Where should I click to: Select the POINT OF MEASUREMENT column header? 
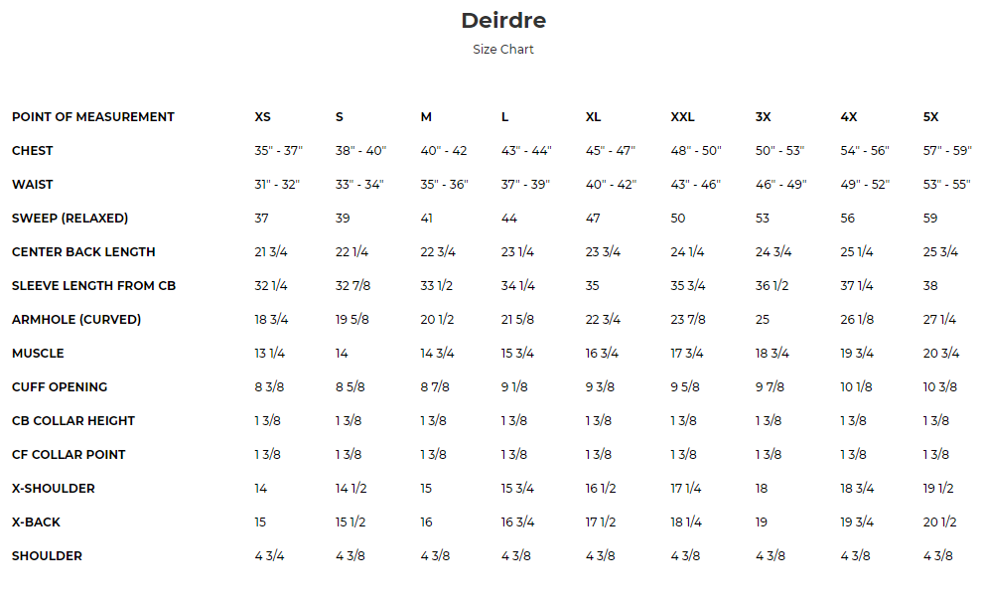(93, 117)
